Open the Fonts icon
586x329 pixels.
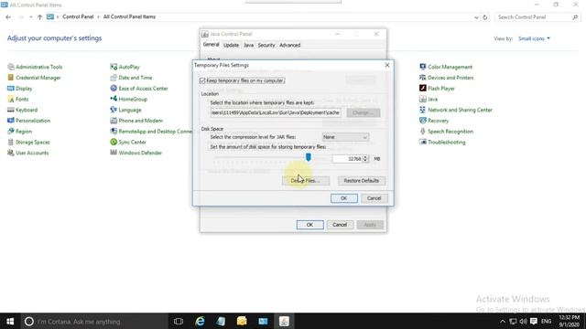pos(18,100)
